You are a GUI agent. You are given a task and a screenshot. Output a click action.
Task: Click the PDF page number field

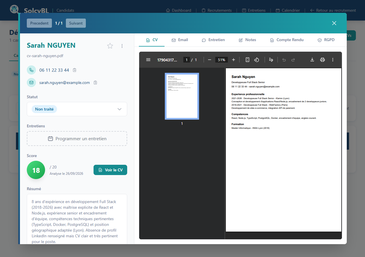(186, 60)
